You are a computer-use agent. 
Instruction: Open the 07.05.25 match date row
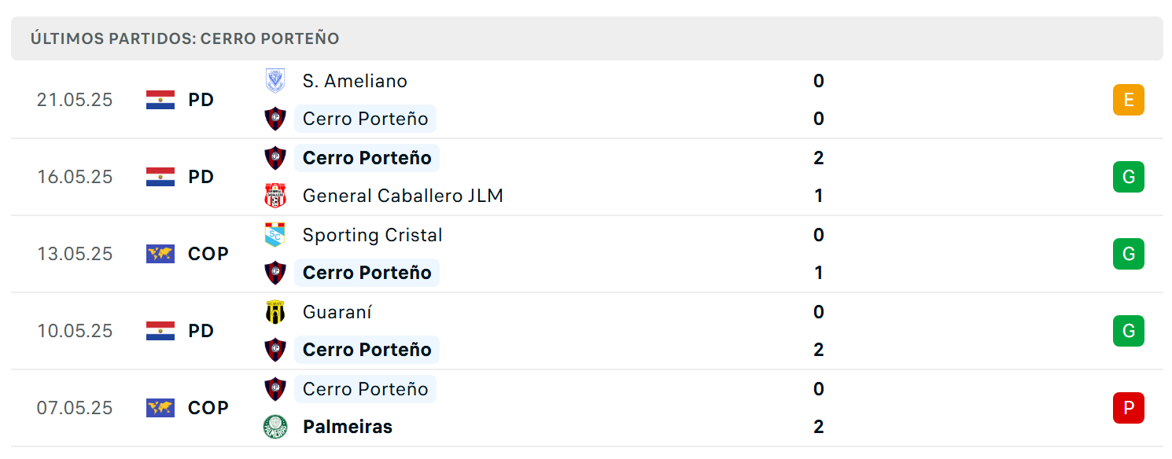tap(587, 408)
